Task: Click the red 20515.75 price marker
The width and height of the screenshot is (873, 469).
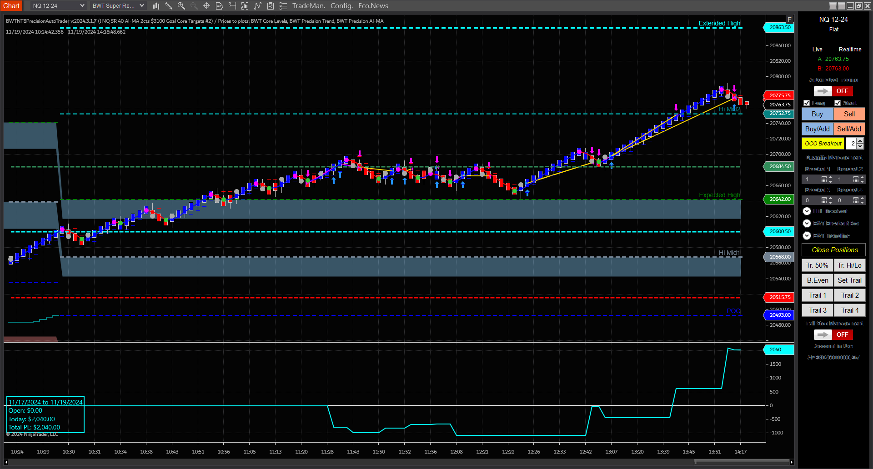Action: click(779, 297)
